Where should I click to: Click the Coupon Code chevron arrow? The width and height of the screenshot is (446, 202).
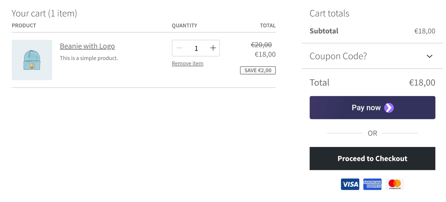coord(430,56)
